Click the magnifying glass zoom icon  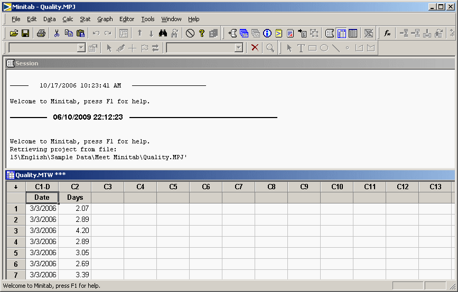270,48
